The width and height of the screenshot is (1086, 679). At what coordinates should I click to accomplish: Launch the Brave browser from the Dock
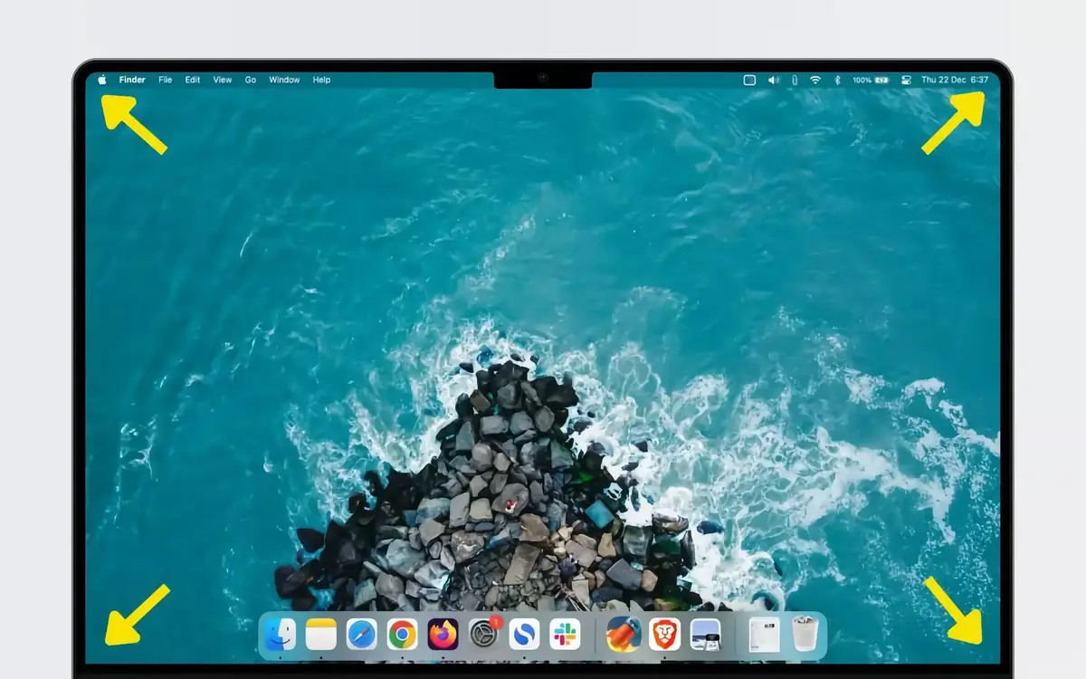click(x=665, y=635)
